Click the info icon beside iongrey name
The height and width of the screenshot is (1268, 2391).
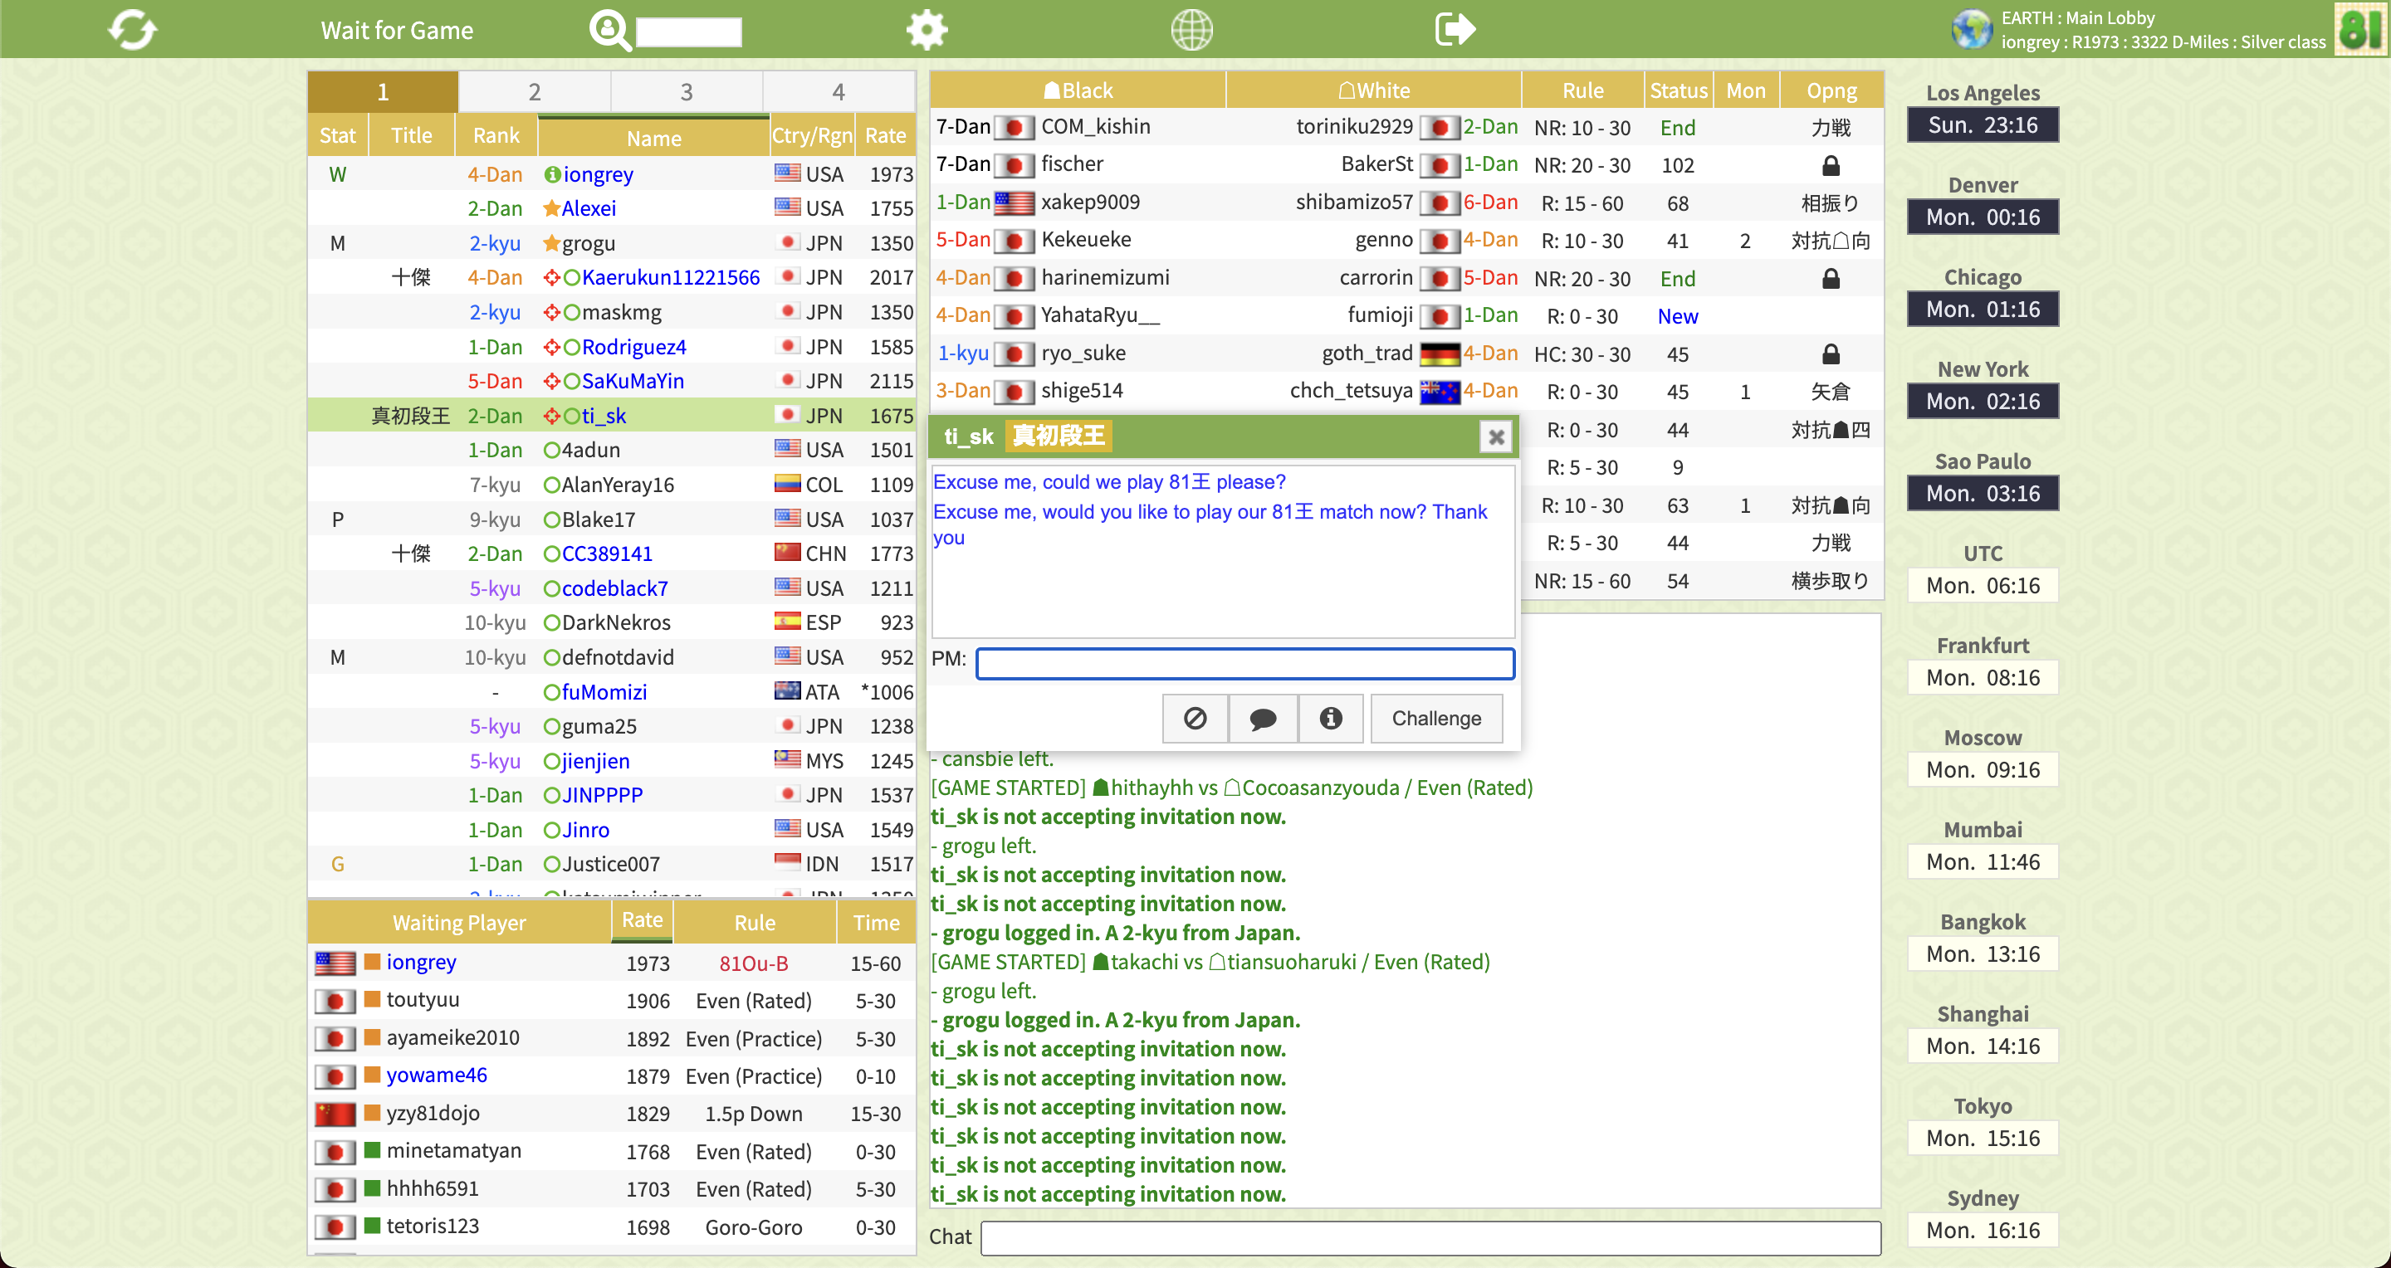pyautogui.click(x=551, y=174)
